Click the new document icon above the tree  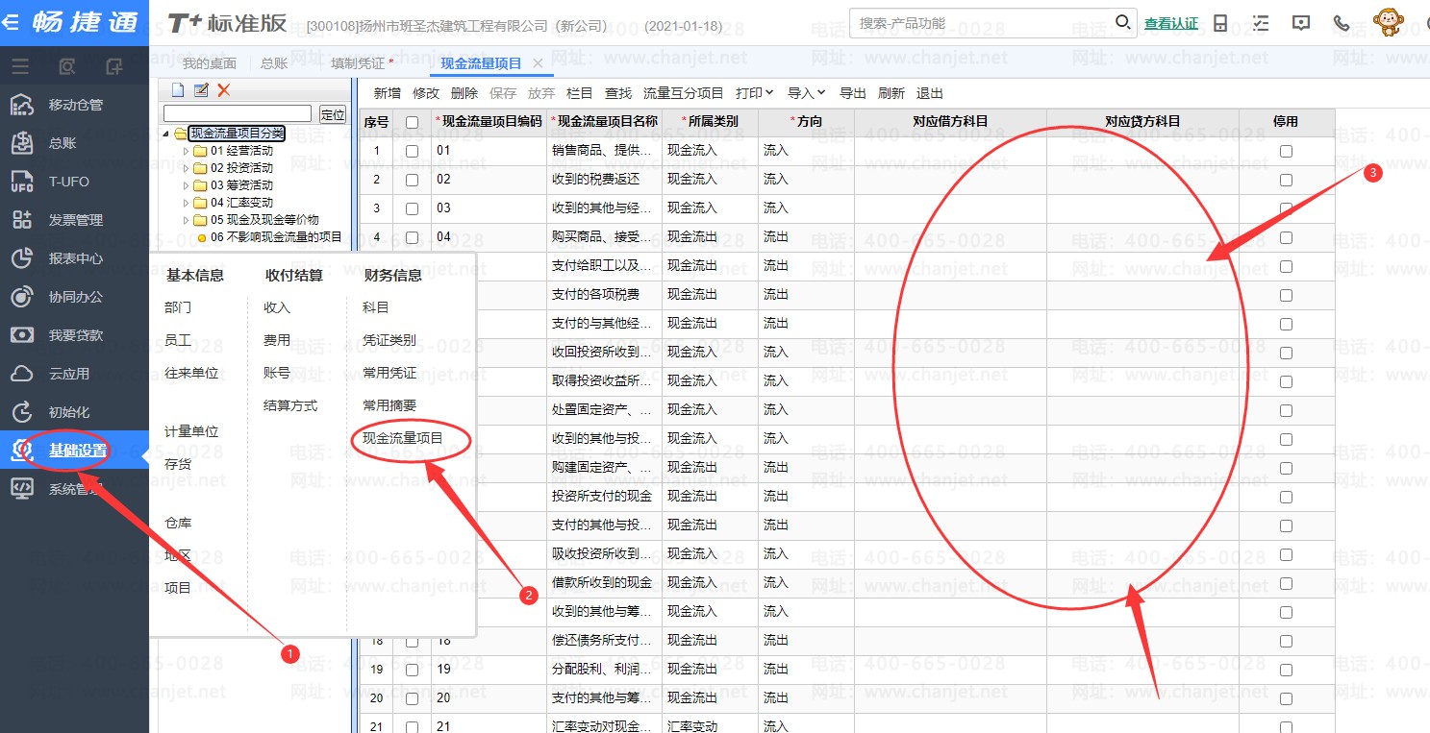(x=178, y=90)
